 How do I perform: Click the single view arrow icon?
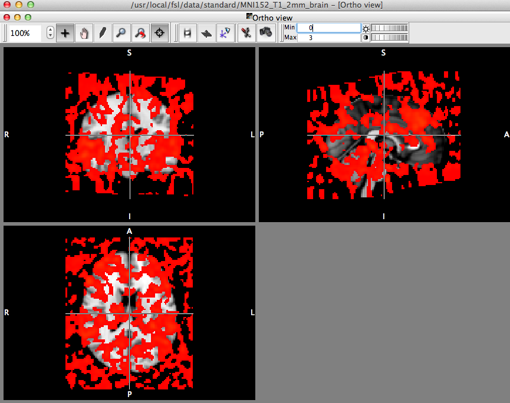[206, 33]
